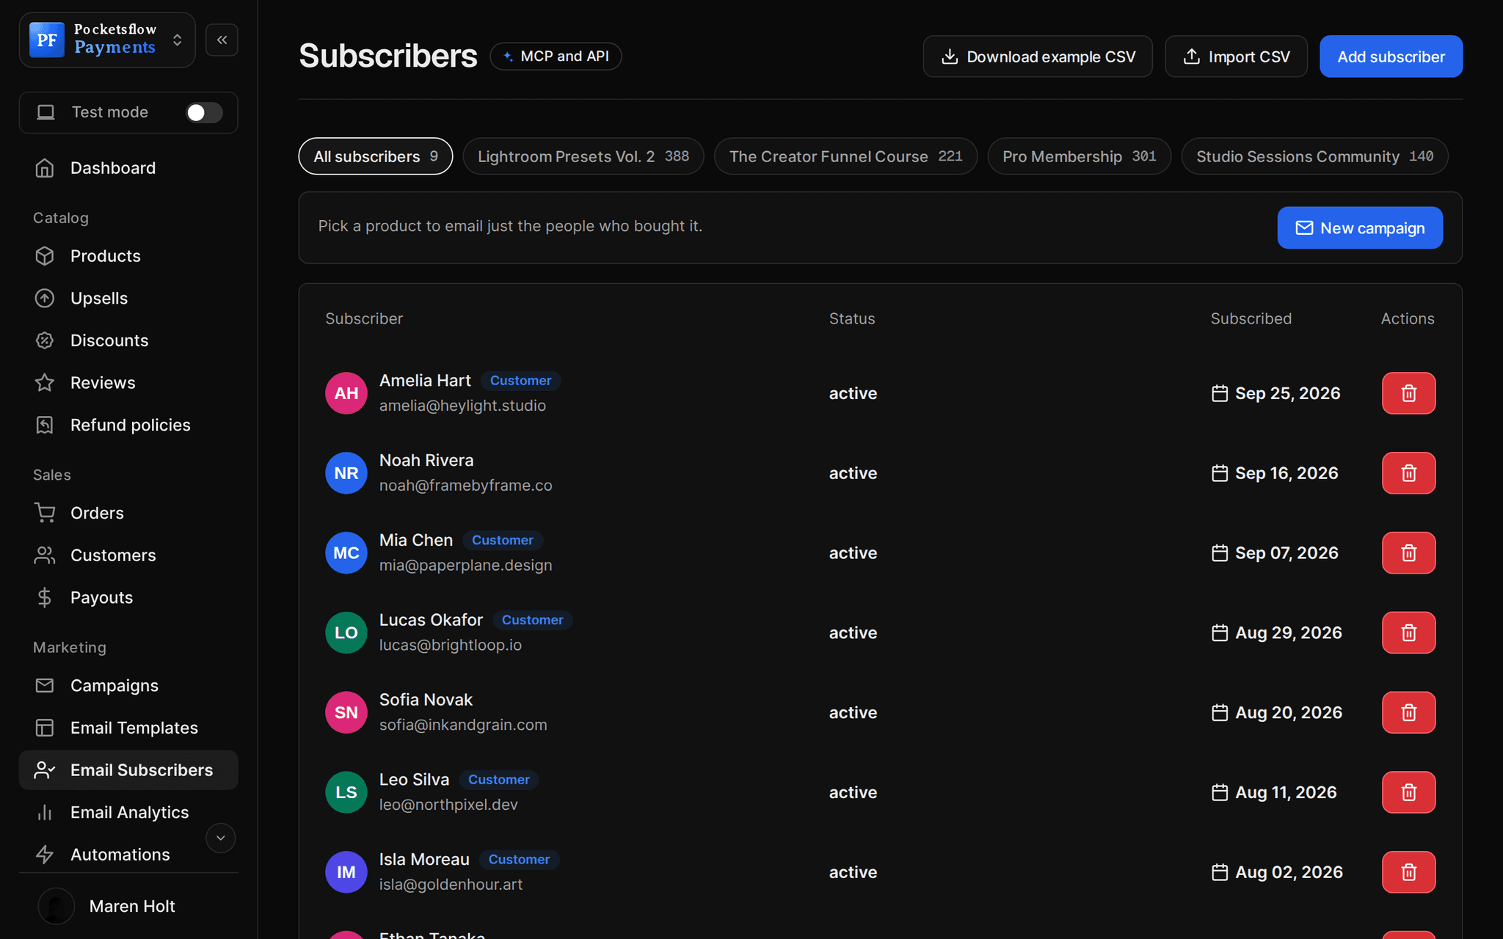Click the Subscriber column header

364,318
